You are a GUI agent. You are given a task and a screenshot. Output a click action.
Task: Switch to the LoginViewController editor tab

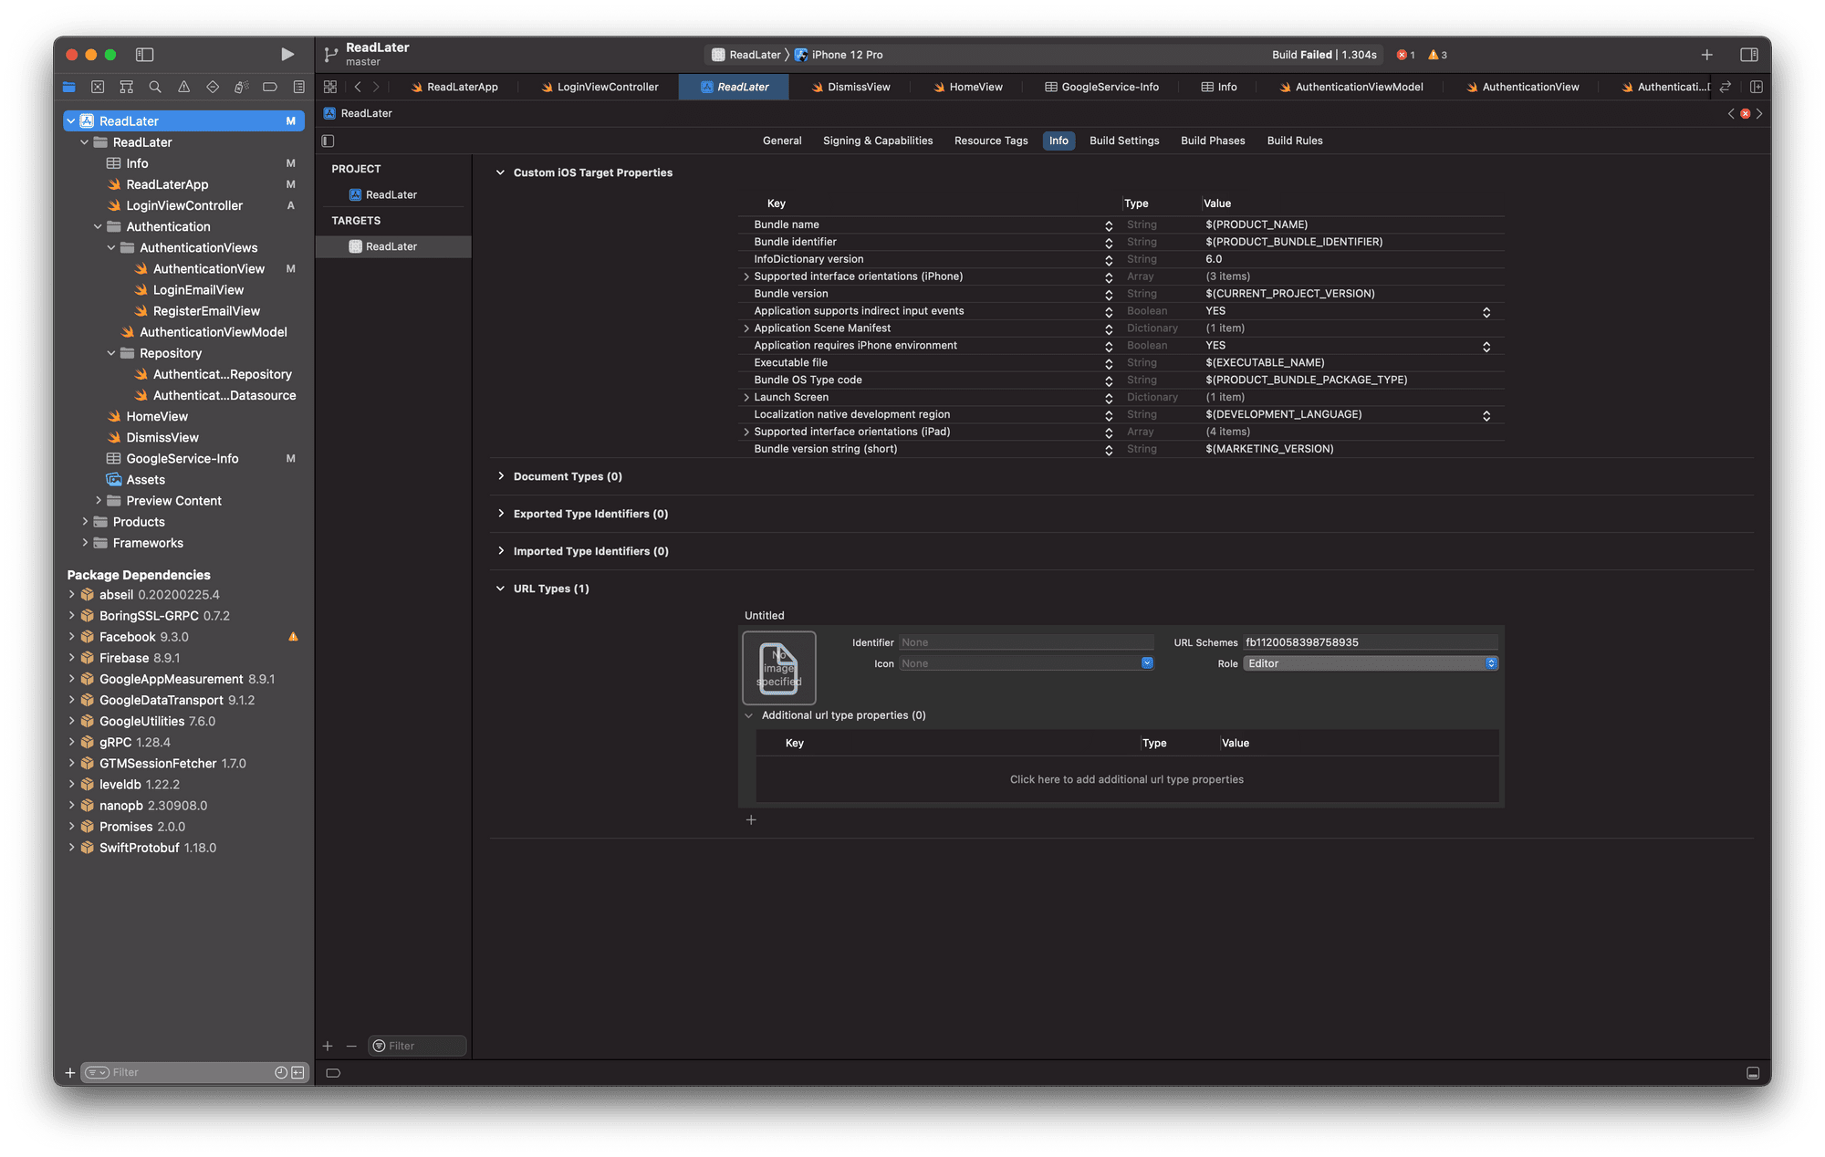point(599,87)
